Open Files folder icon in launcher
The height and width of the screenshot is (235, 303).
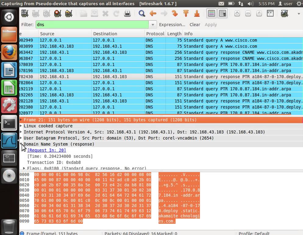click(x=9, y=34)
